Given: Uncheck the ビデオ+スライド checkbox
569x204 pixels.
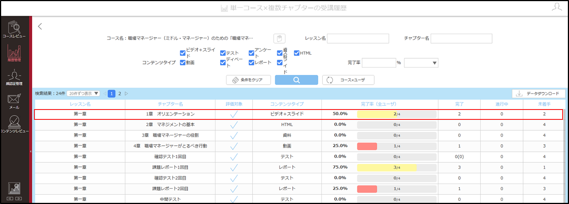Looking at the screenshot, I should pos(182,53).
